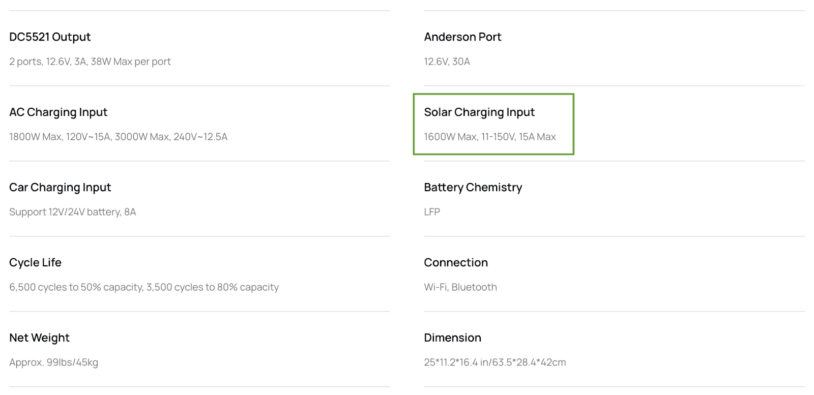Screen dimensions: 814x395
Task: Select the LFP battery chemistry value
Action: [432, 212]
